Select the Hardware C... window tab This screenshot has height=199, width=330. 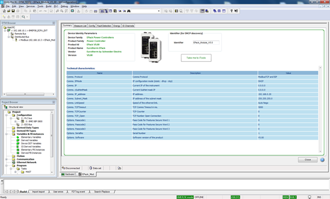click(x=69, y=174)
